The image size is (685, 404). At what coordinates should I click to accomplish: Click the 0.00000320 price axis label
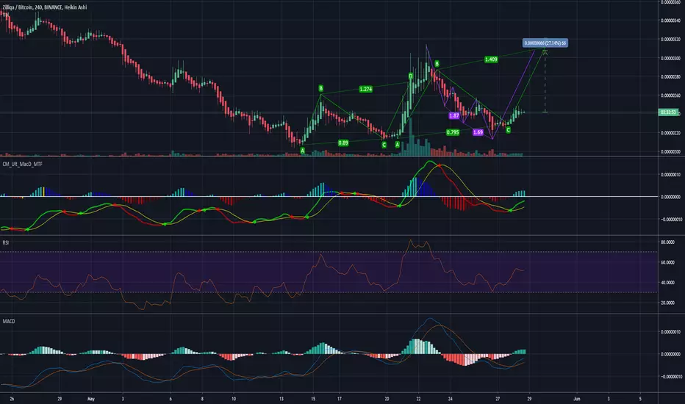[x=670, y=40]
